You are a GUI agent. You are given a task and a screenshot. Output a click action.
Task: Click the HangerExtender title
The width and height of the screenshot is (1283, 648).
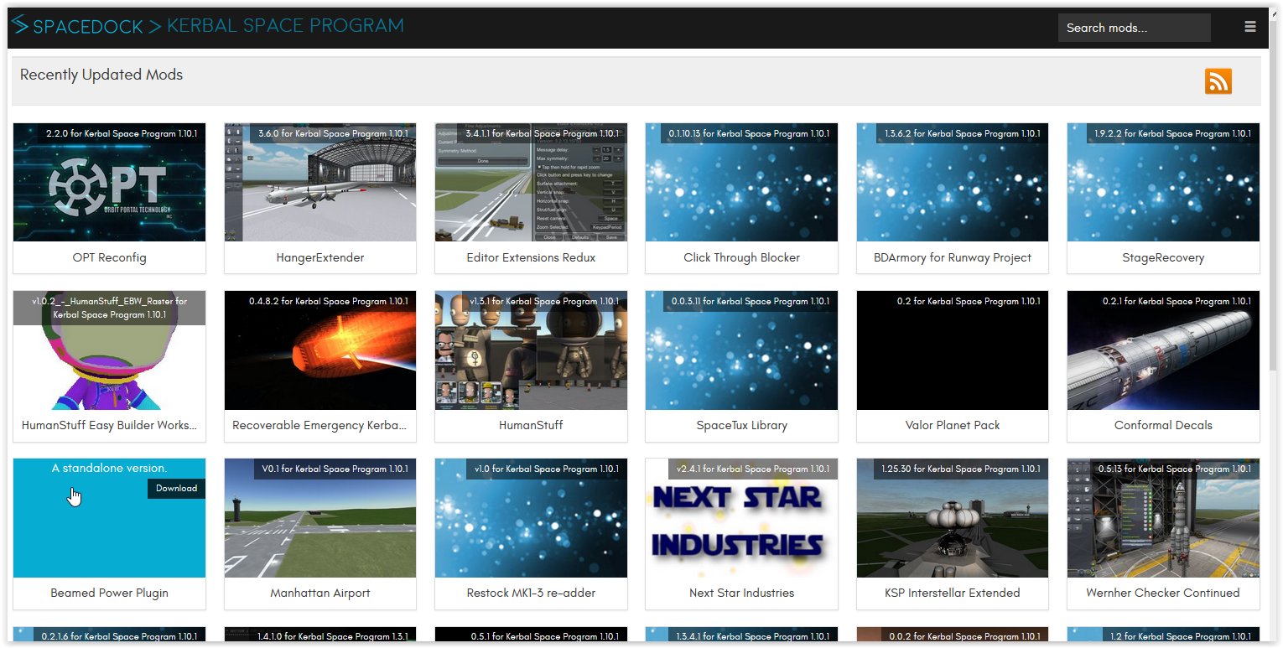coord(320,257)
